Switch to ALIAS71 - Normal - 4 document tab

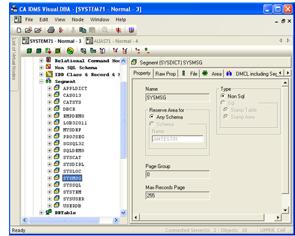coord(112,41)
